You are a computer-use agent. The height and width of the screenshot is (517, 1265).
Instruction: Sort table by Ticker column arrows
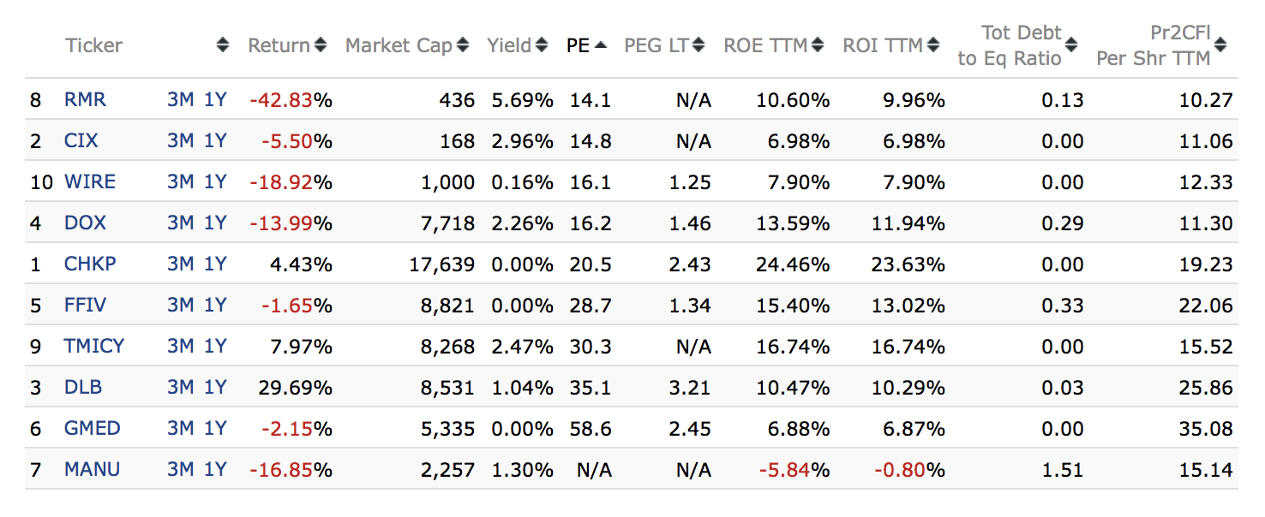coord(223,45)
